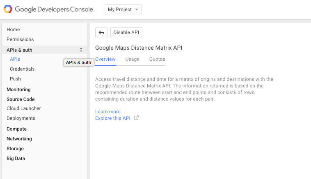Click the Disable API button
The image size is (311, 179).
click(x=126, y=32)
